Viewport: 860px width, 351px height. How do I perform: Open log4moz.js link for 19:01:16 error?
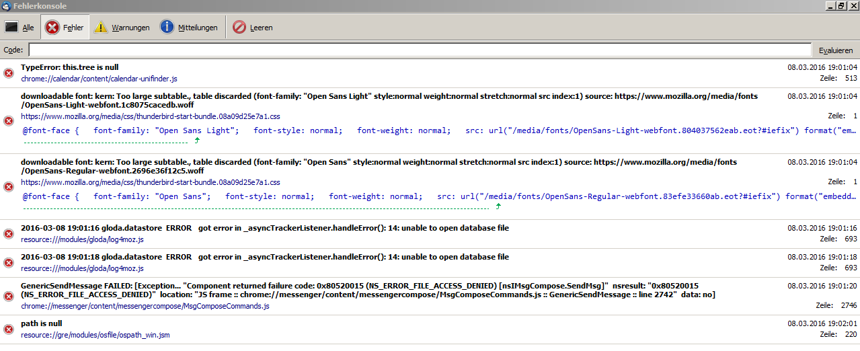tap(82, 239)
